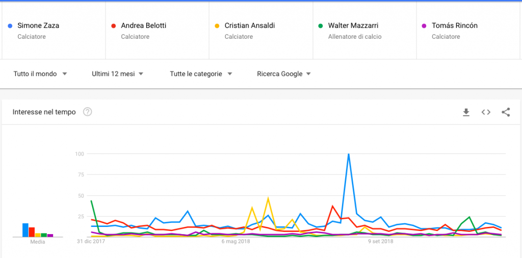Screen dimensions: 522x258
Task: Click the red dot beside Andrea Belotti
Action: tap(114, 25)
